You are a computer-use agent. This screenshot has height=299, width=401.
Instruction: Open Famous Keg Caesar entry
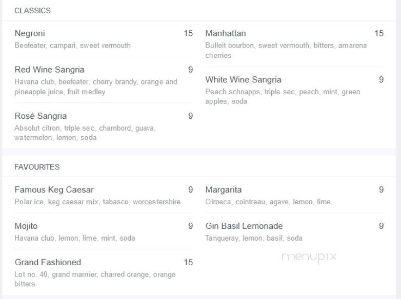pos(104,196)
